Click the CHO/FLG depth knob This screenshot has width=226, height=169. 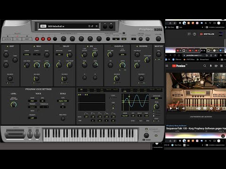click(122, 65)
